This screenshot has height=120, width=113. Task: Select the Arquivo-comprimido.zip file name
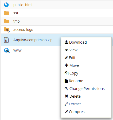33,40
